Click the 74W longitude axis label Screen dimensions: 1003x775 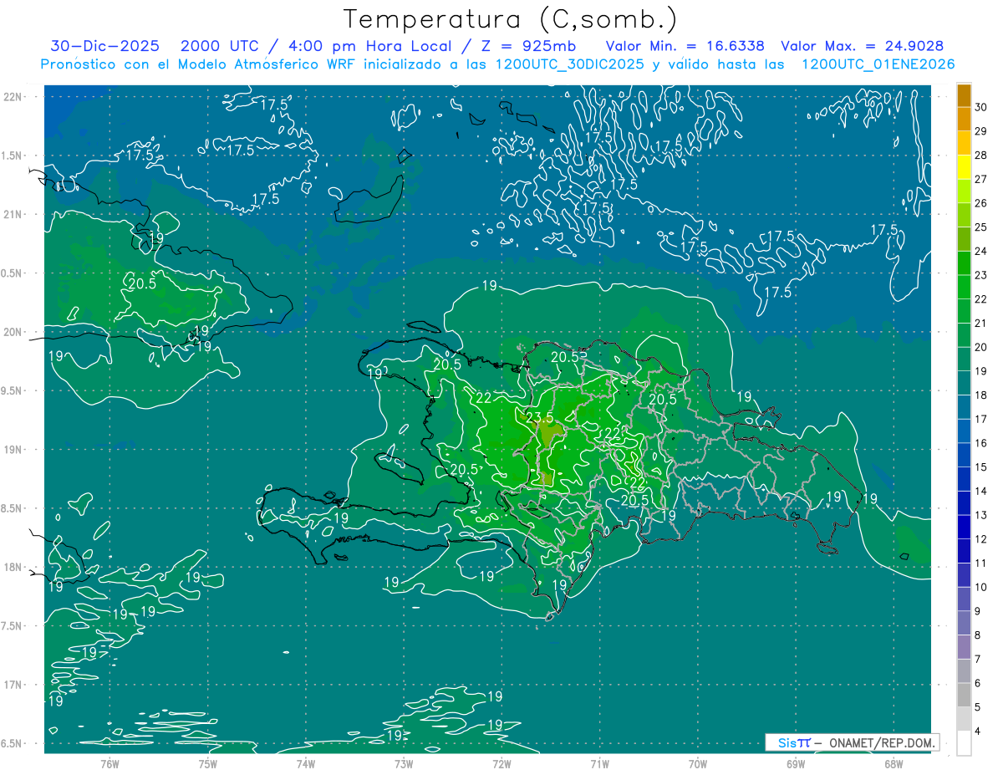tap(306, 764)
